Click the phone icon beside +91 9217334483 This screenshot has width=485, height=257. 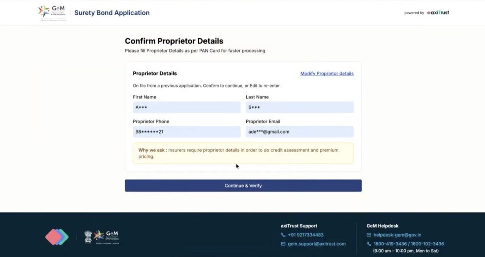(x=283, y=235)
